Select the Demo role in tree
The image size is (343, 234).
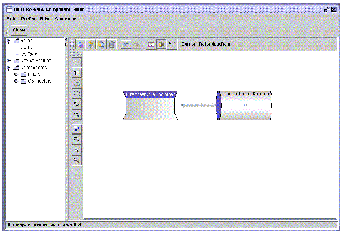(x=26, y=47)
